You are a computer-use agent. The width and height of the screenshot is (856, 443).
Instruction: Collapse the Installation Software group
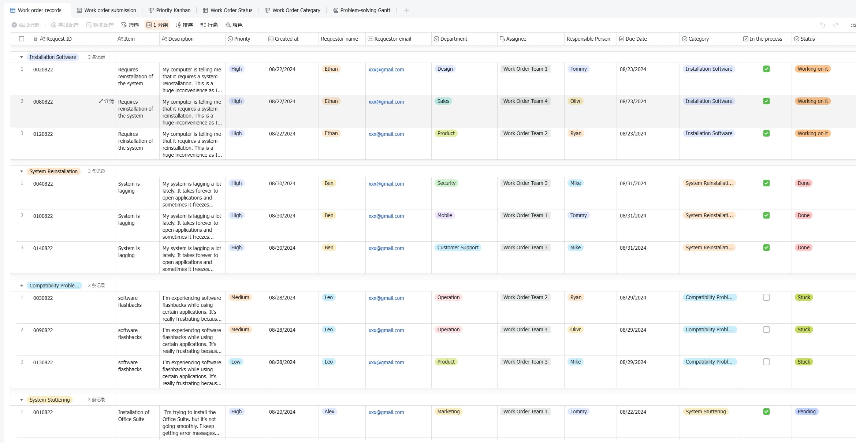pos(22,57)
